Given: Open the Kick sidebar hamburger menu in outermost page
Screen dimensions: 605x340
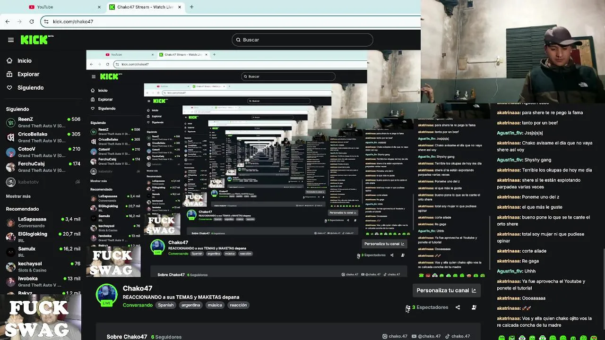Looking at the screenshot, I should pos(10,40).
